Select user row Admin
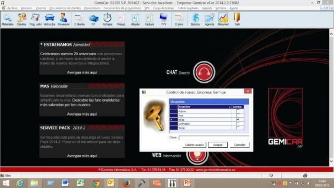Viewport: 334px width, 188px height. coord(207,111)
